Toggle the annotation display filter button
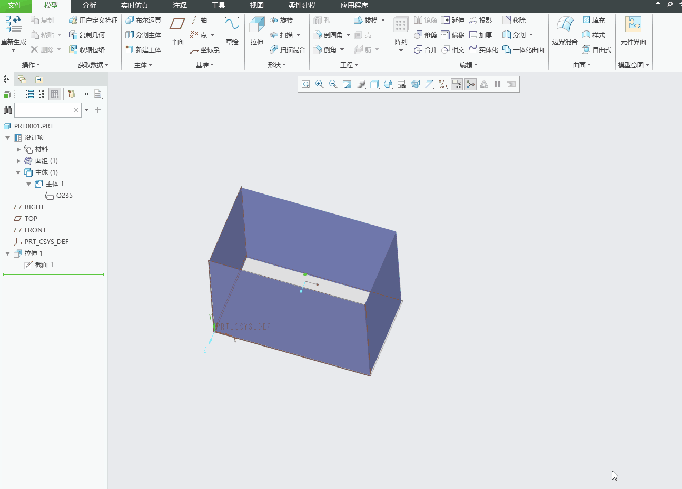 pos(457,84)
